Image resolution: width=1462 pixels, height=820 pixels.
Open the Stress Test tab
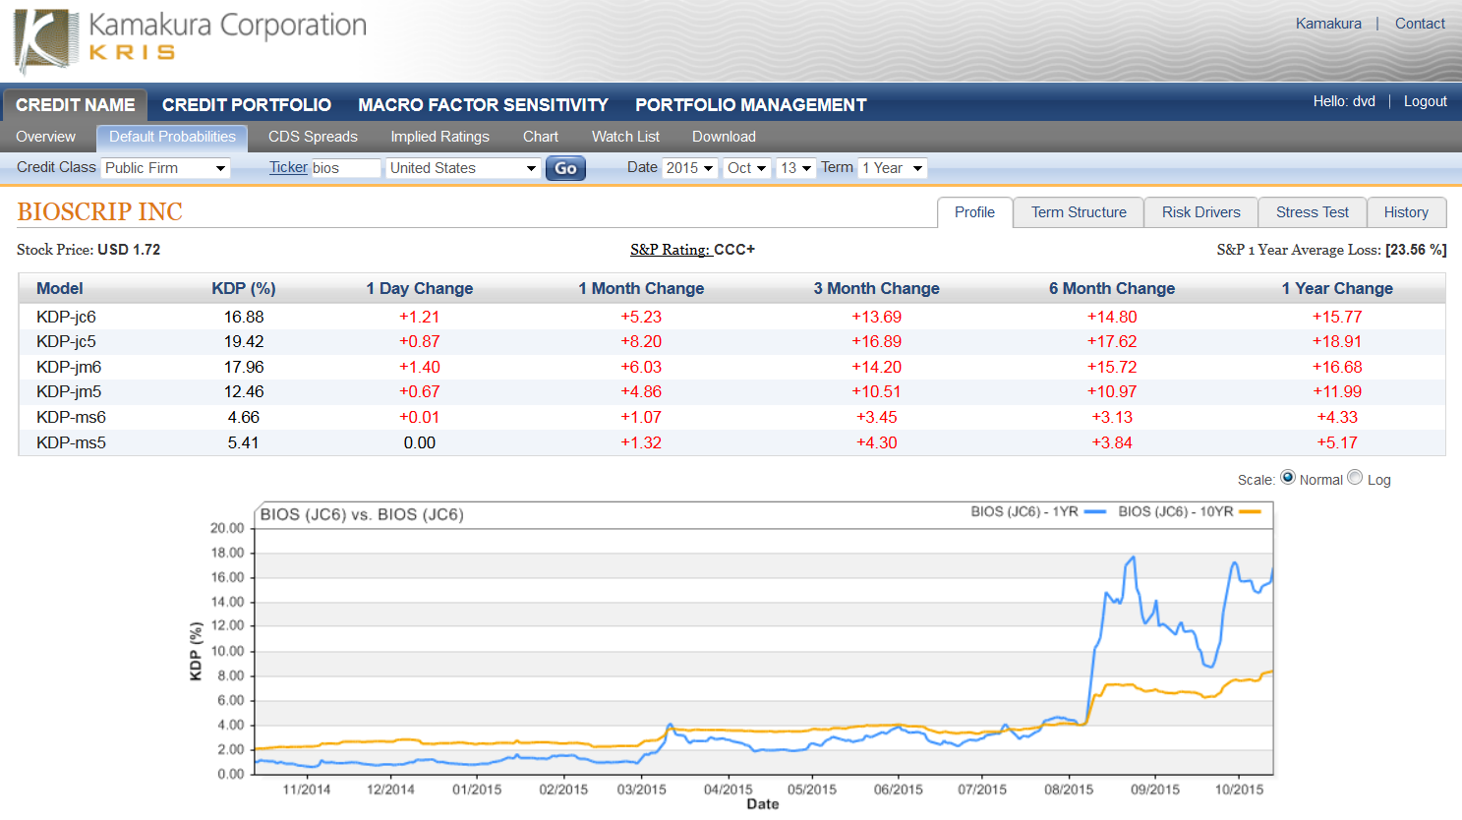pyautogui.click(x=1312, y=211)
